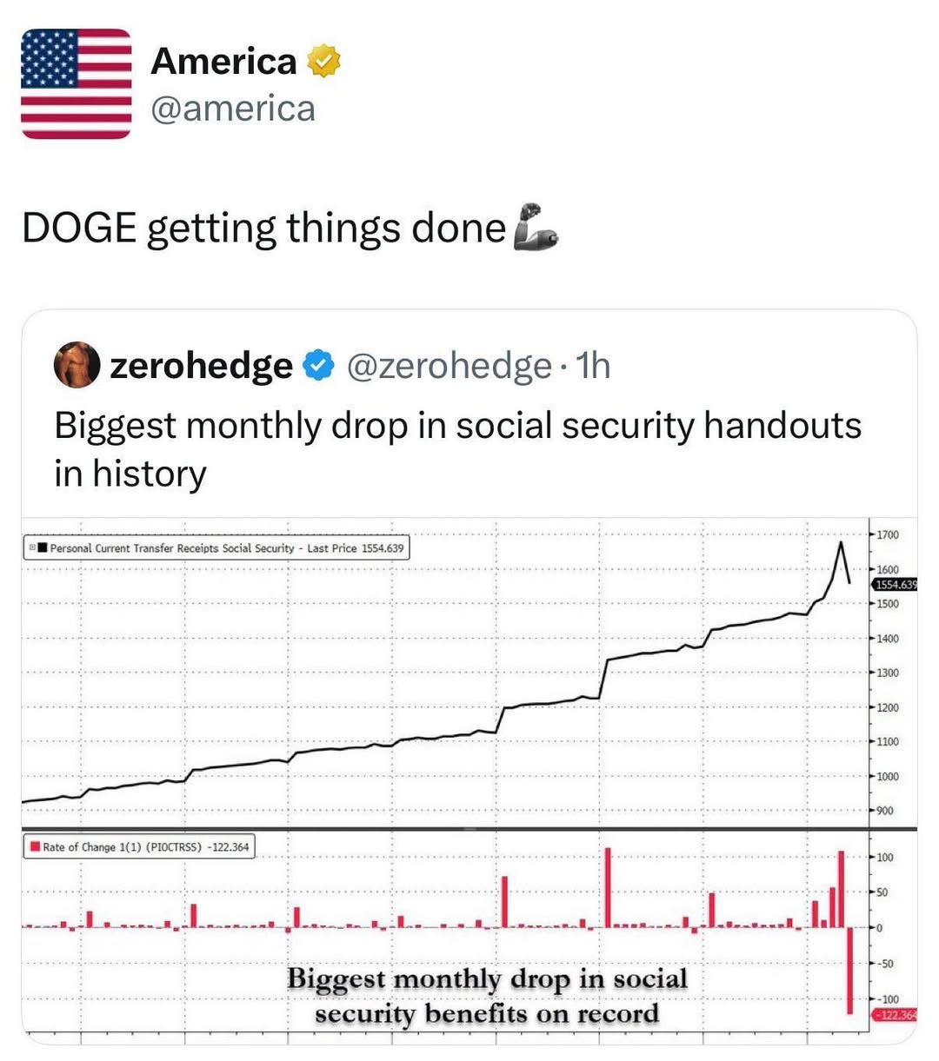Open the America flag profile picture
This screenshot has height=1061, width=939.
point(77,83)
